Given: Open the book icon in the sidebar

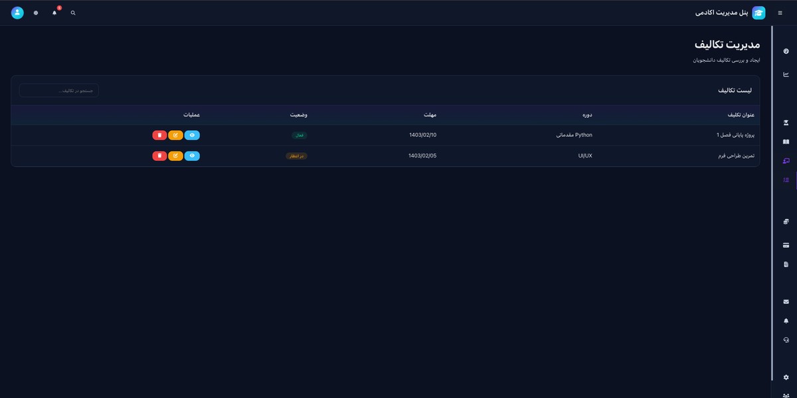Looking at the screenshot, I should point(786,142).
